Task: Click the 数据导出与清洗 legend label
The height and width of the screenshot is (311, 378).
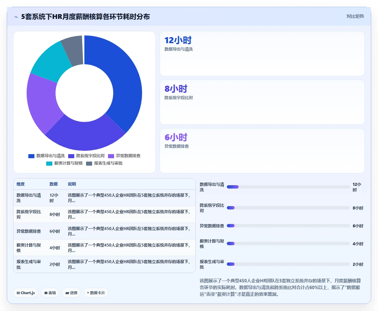Action: coord(51,156)
